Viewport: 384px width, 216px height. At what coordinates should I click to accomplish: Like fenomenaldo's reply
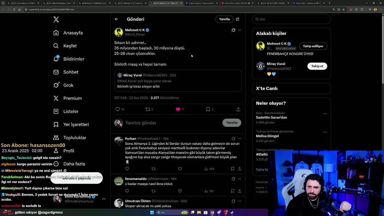(180, 191)
